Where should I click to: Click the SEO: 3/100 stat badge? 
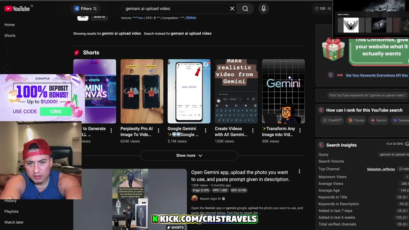[x=238, y=190]
